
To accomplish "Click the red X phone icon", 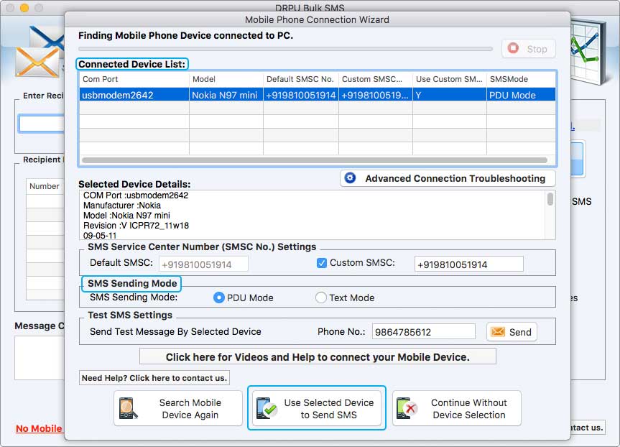I will click(x=407, y=408).
